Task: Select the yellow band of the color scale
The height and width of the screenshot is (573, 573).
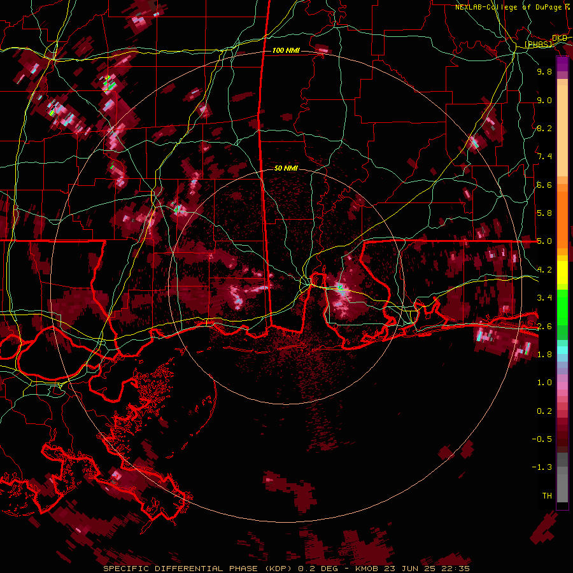Action: [562, 272]
